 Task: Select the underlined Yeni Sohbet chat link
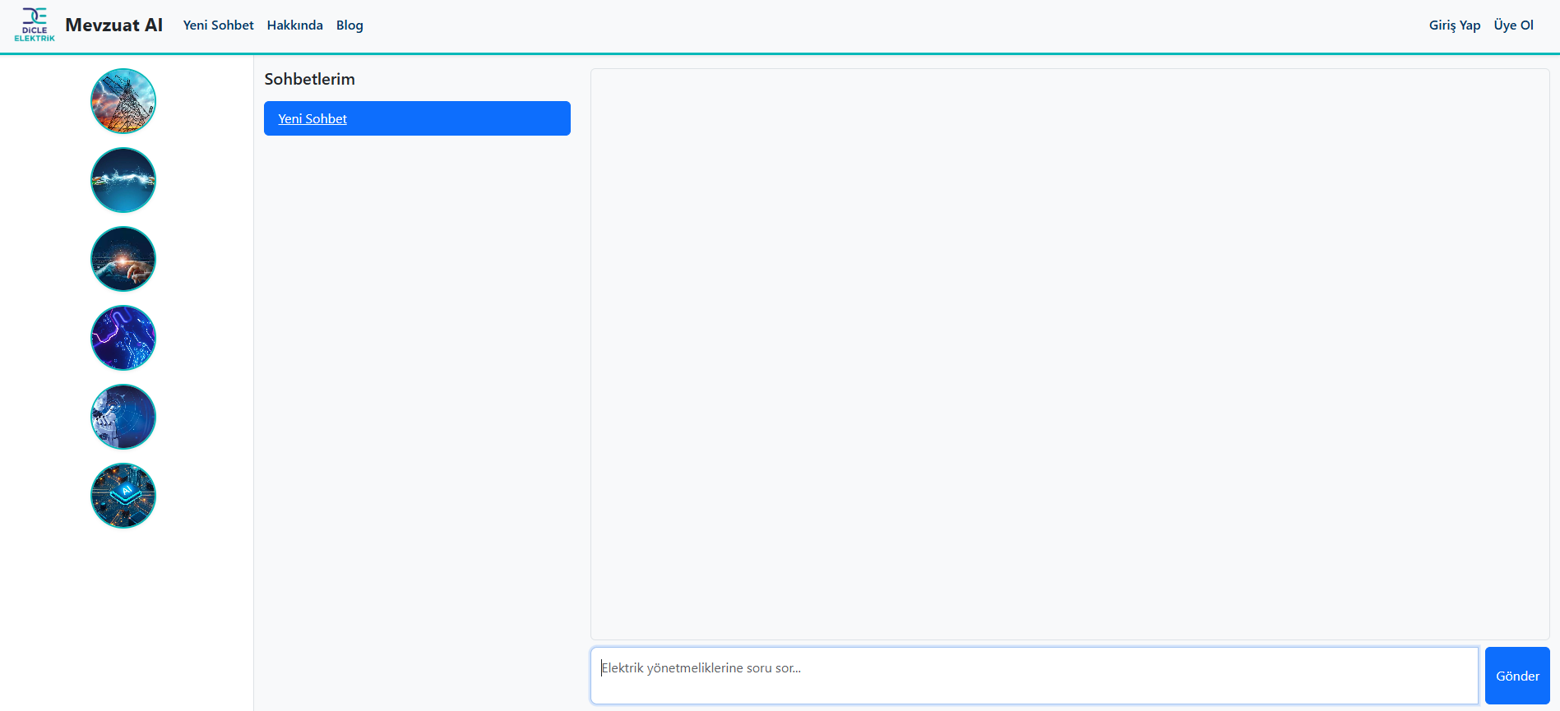click(x=312, y=119)
